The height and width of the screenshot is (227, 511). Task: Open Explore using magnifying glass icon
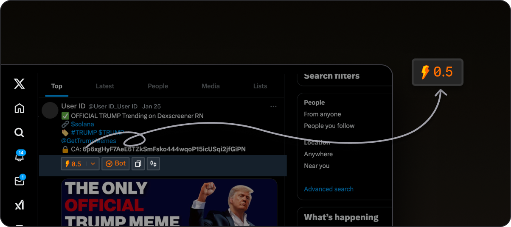19,133
